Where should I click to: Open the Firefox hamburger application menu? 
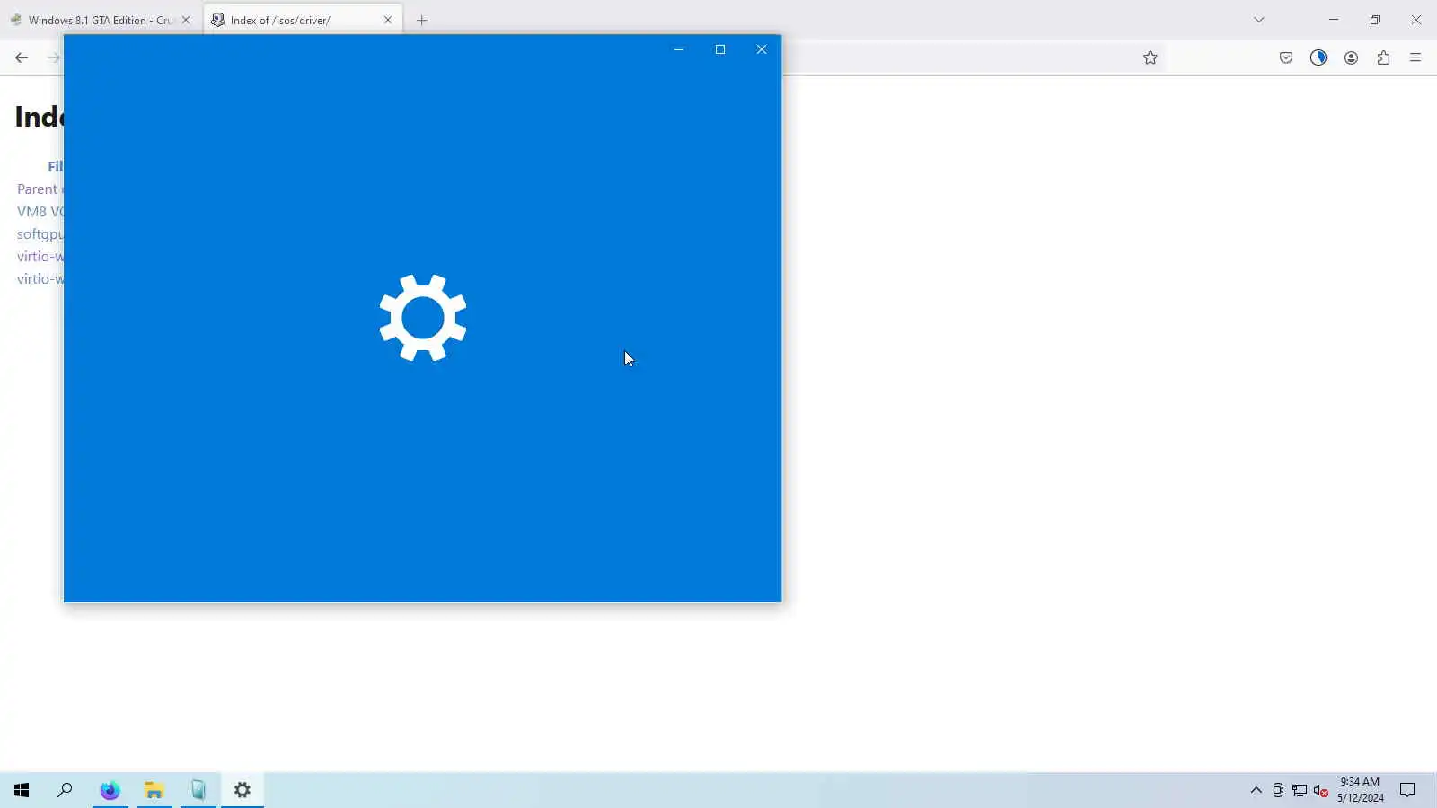point(1415,57)
